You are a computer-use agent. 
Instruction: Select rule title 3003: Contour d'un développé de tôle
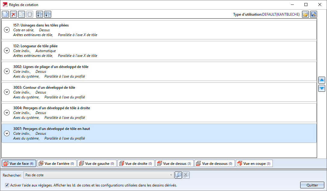44,88
